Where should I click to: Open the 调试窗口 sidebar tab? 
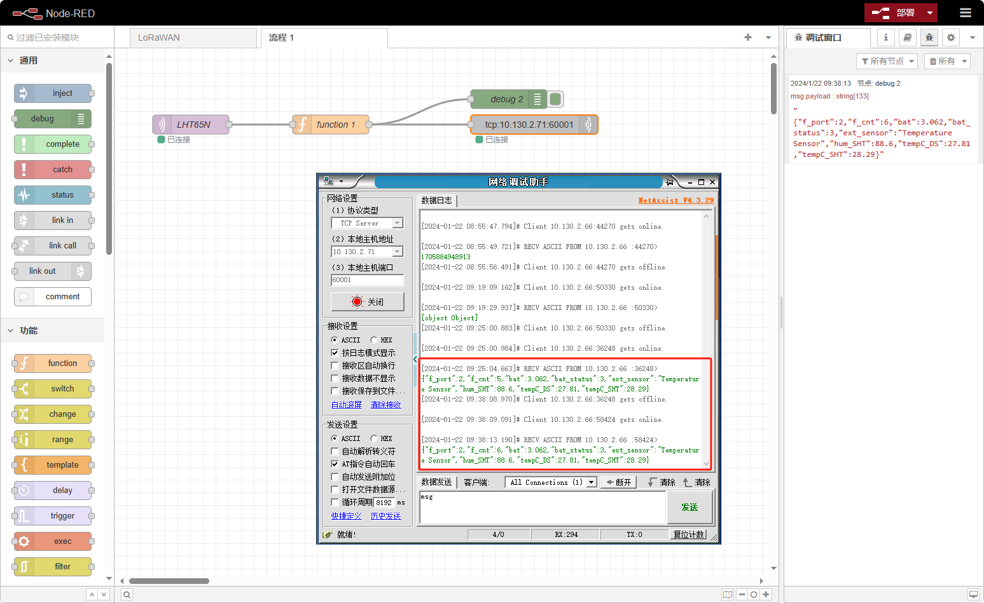828,37
